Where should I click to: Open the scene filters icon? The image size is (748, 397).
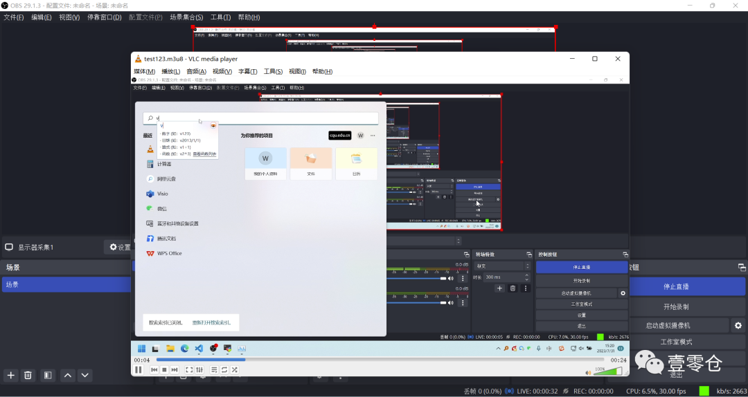[x=48, y=376]
